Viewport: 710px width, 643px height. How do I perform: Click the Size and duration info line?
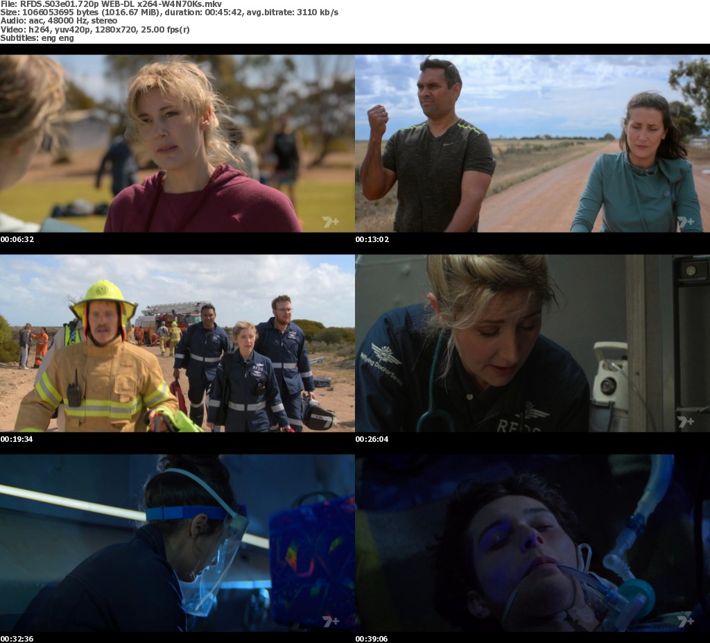click(x=169, y=12)
